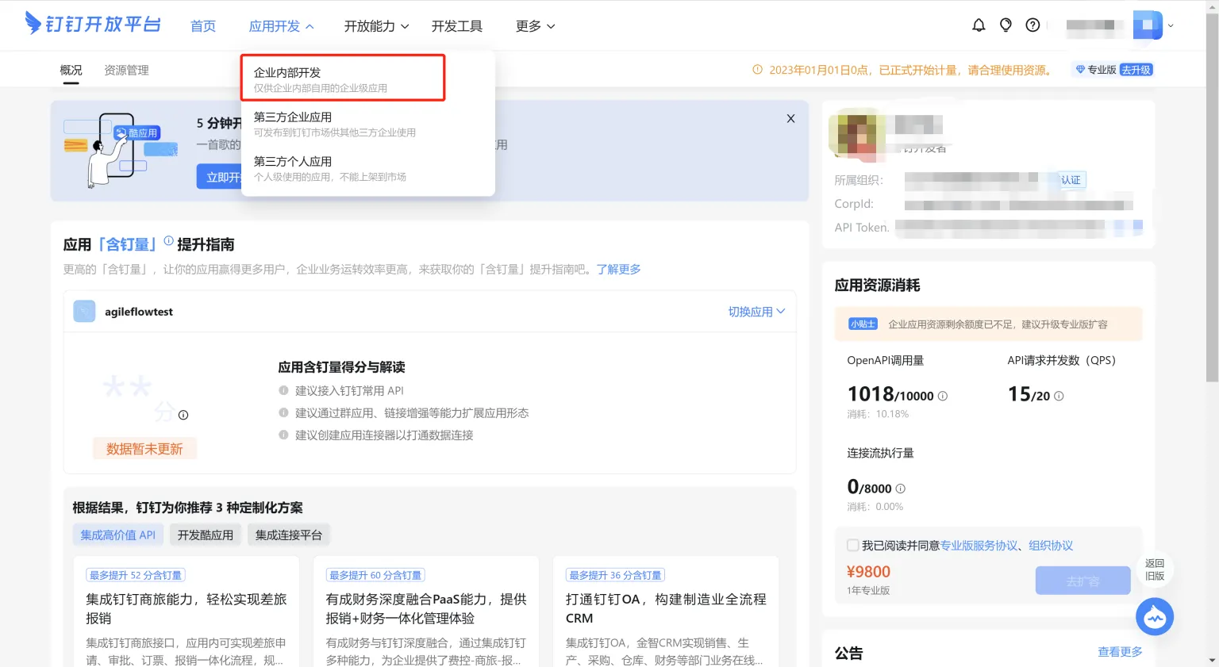This screenshot has height=667, width=1219.
Task: Click the 最多提升 36 分含钉量 tag
Action: (x=615, y=575)
